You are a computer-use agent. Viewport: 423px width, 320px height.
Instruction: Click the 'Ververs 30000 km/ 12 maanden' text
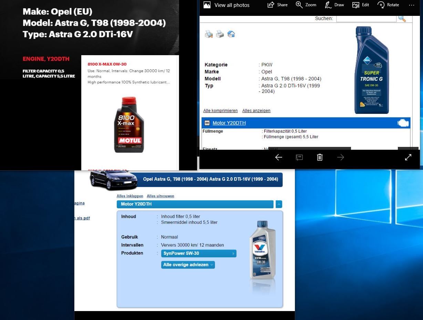(193, 245)
